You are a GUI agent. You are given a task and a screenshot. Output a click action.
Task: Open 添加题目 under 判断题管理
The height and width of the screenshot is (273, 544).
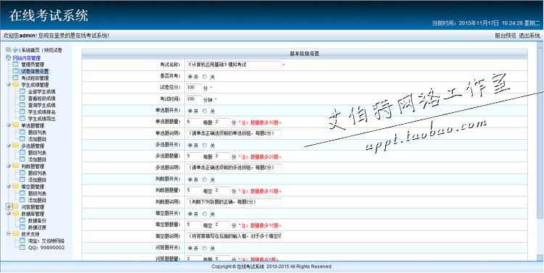(x=37, y=180)
